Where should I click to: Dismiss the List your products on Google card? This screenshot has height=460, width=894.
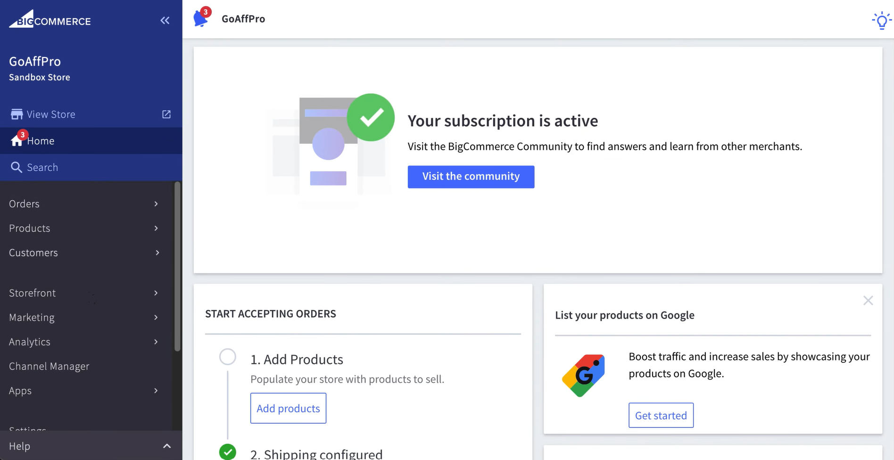pyautogui.click(x=868, y=301)
